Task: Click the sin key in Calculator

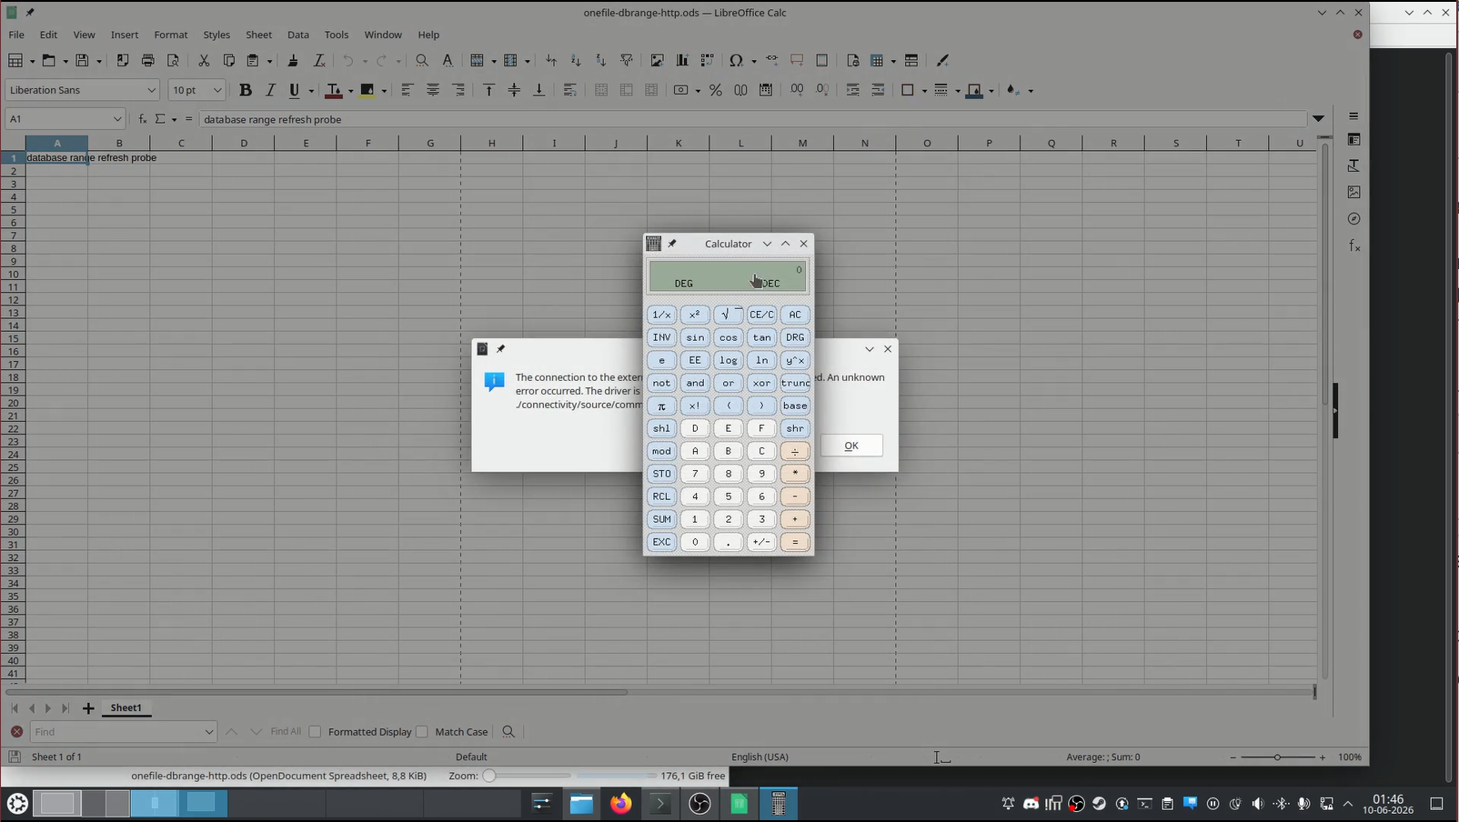Action: coord(695,337)
